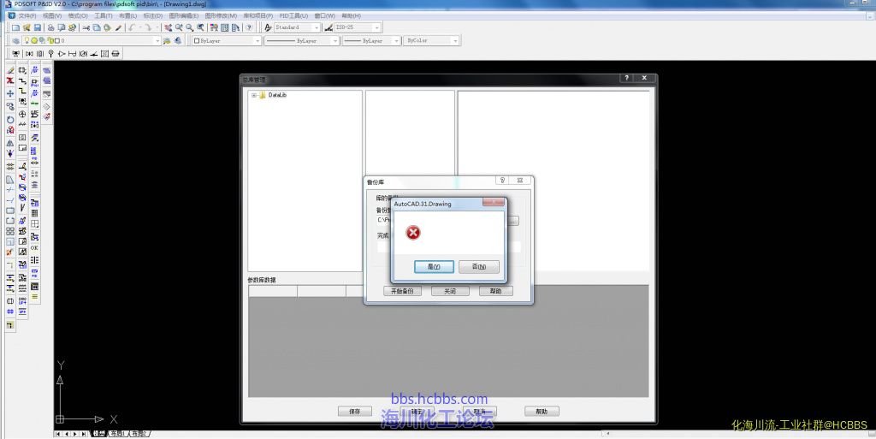Click the Save floppy disk icon

[38, 27]
